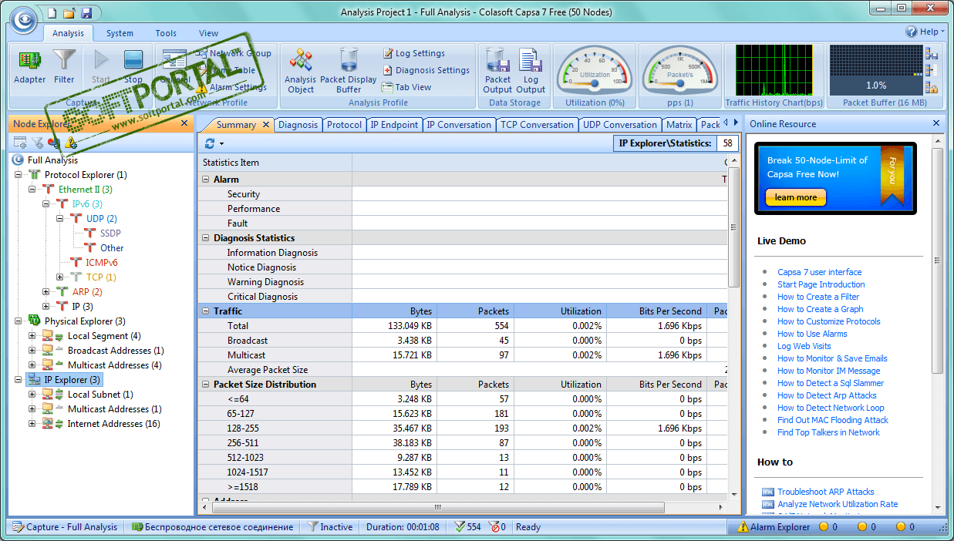954x541 pixels.
Task: Open Tab View option
Action: 407,87
